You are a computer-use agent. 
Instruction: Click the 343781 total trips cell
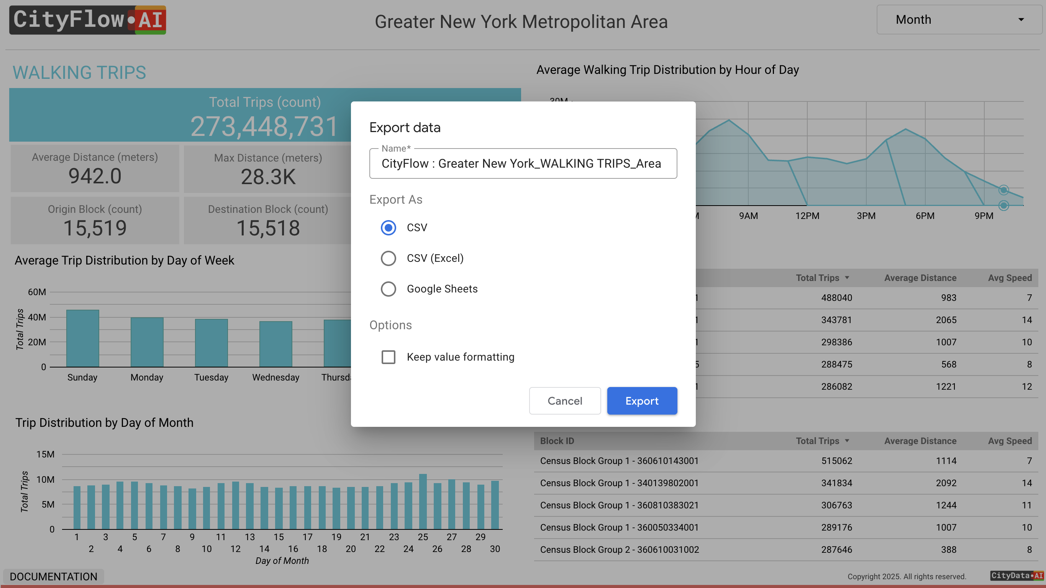click(x=836, y=320)
